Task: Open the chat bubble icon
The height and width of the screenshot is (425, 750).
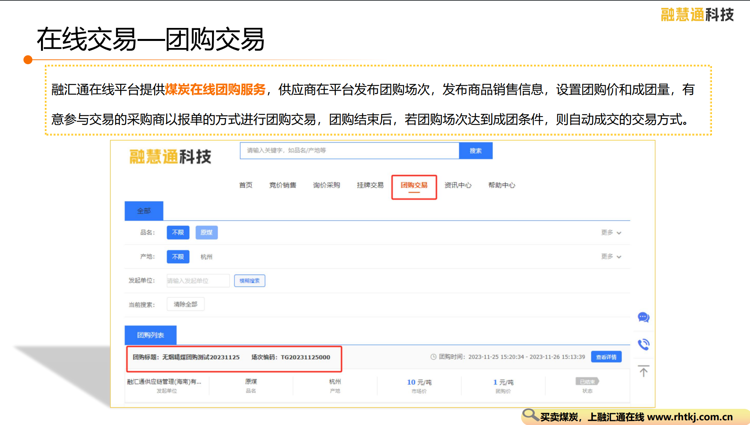Action: click(644, 317)
